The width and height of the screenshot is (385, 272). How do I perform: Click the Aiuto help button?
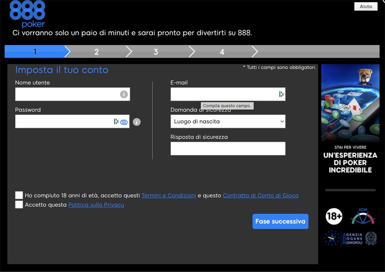pos(366,6)
